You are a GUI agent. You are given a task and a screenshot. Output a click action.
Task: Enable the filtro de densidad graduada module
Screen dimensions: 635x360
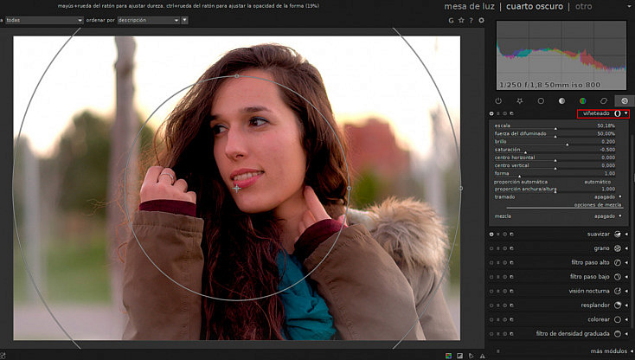coord(491,334)
